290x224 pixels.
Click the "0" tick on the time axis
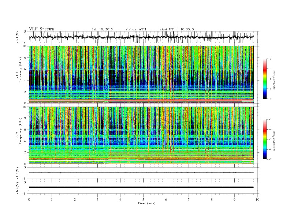(29, 199)
